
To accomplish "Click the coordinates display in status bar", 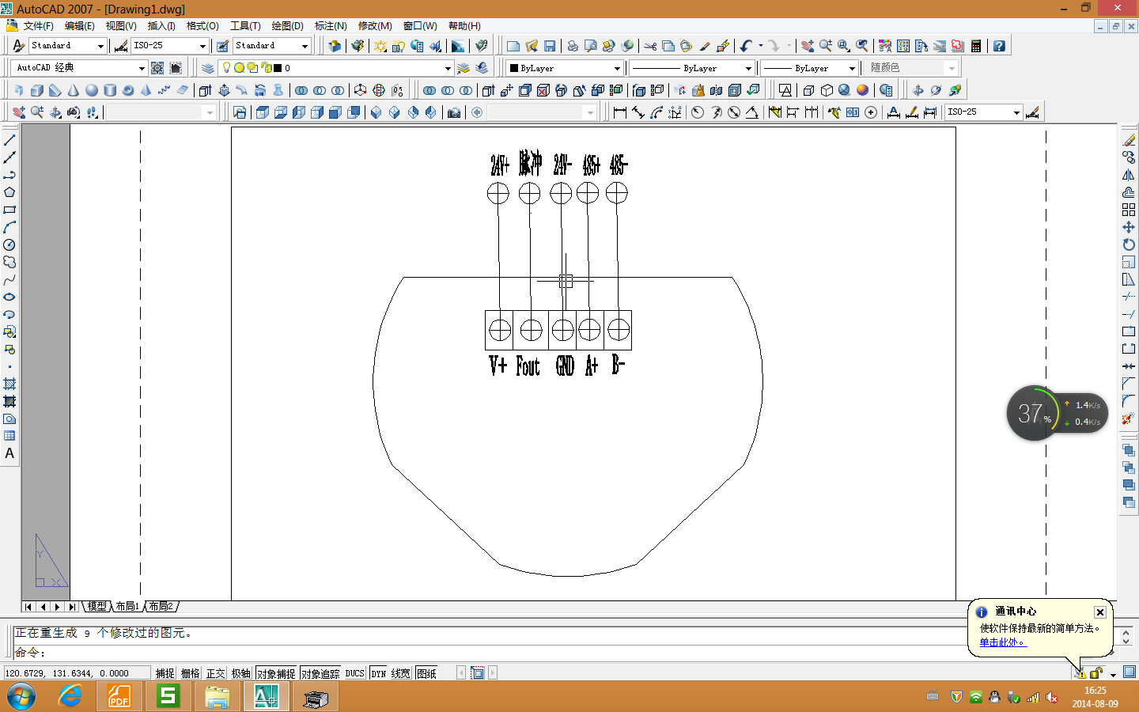I will (77, 673).
